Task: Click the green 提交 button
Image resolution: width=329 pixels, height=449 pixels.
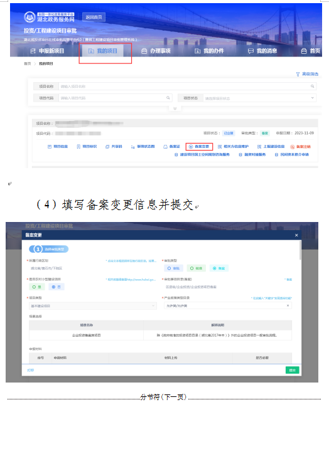Action: point(293,370)
